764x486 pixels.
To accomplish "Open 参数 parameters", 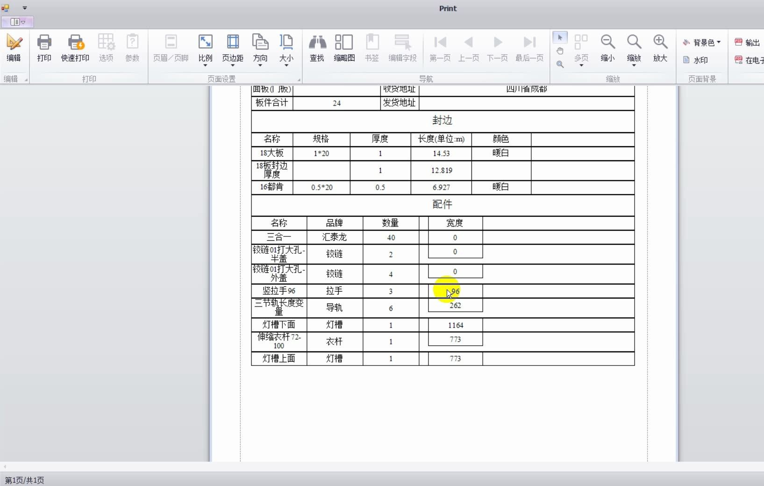I will (132, 48).
